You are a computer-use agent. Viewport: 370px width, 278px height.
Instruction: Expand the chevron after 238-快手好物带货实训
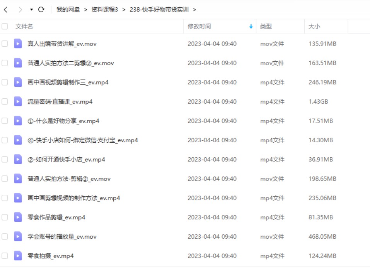[x=194, y=10]
